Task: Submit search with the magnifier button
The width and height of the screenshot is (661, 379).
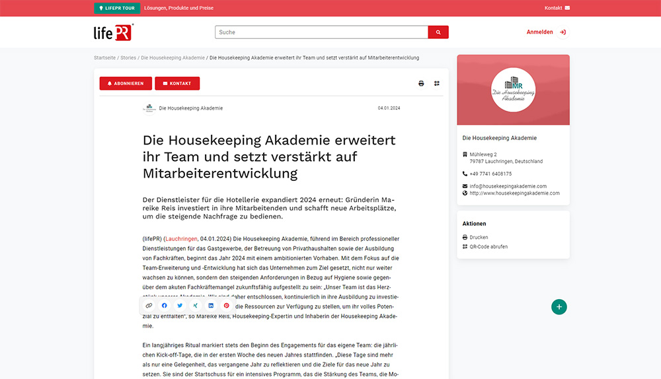Action: pyautogui.click(x=438, y=32)
